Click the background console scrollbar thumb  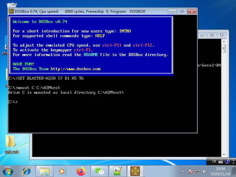point(224,48)
